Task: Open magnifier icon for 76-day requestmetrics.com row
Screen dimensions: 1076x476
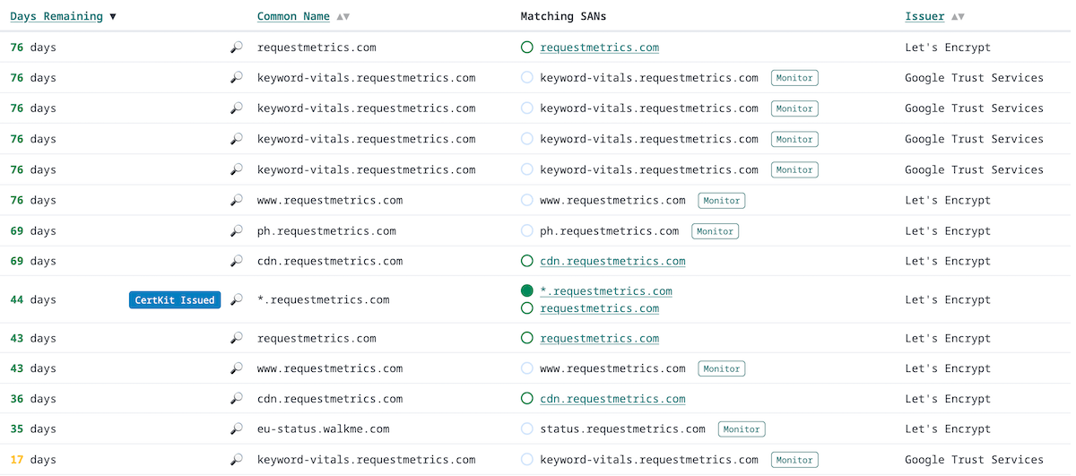Action: tap(237, 48)
